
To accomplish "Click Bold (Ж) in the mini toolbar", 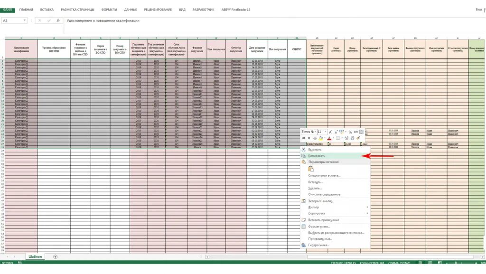I will coord(304,138).
